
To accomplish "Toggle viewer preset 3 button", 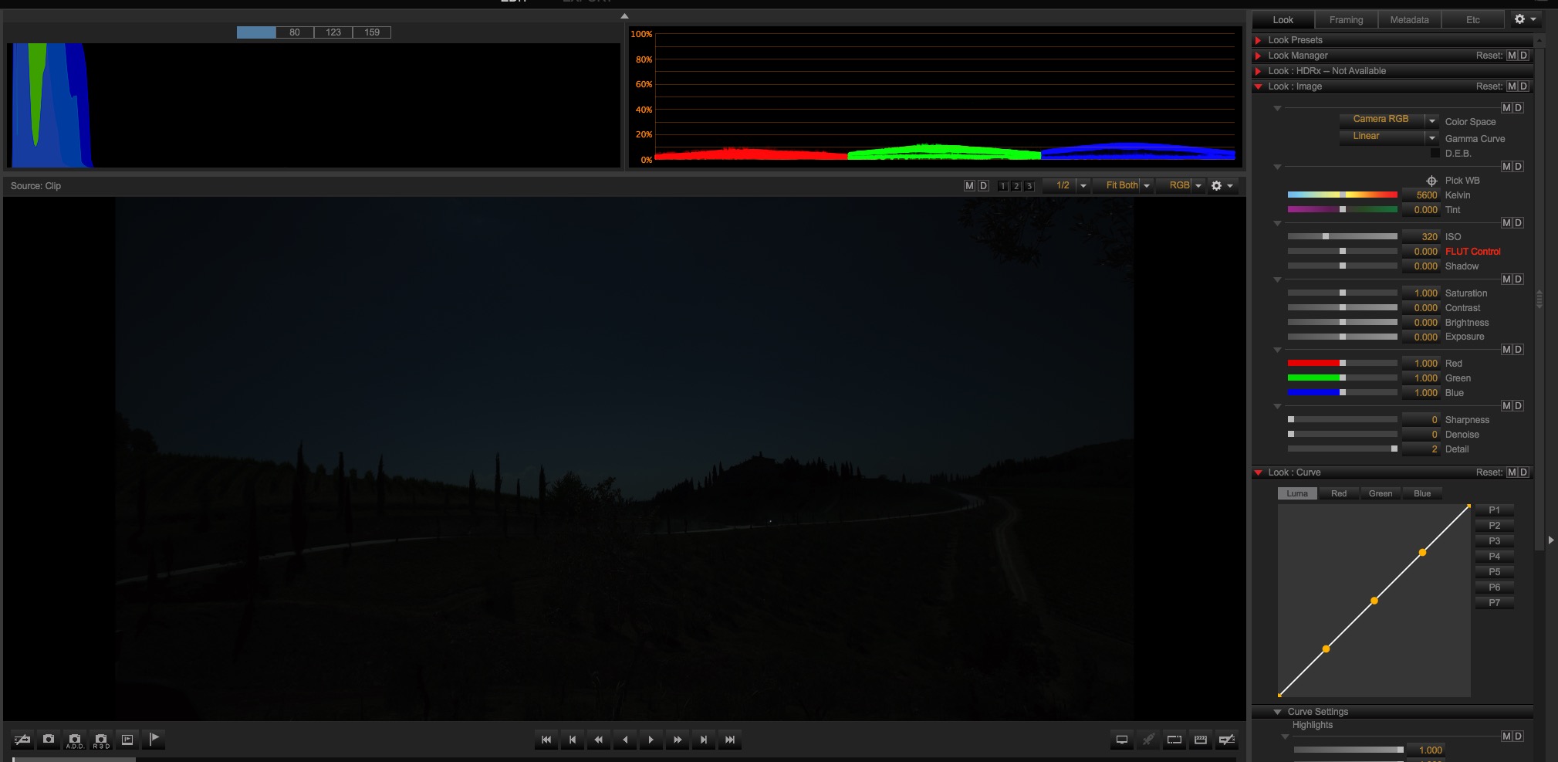I will tap(1029, 186).
